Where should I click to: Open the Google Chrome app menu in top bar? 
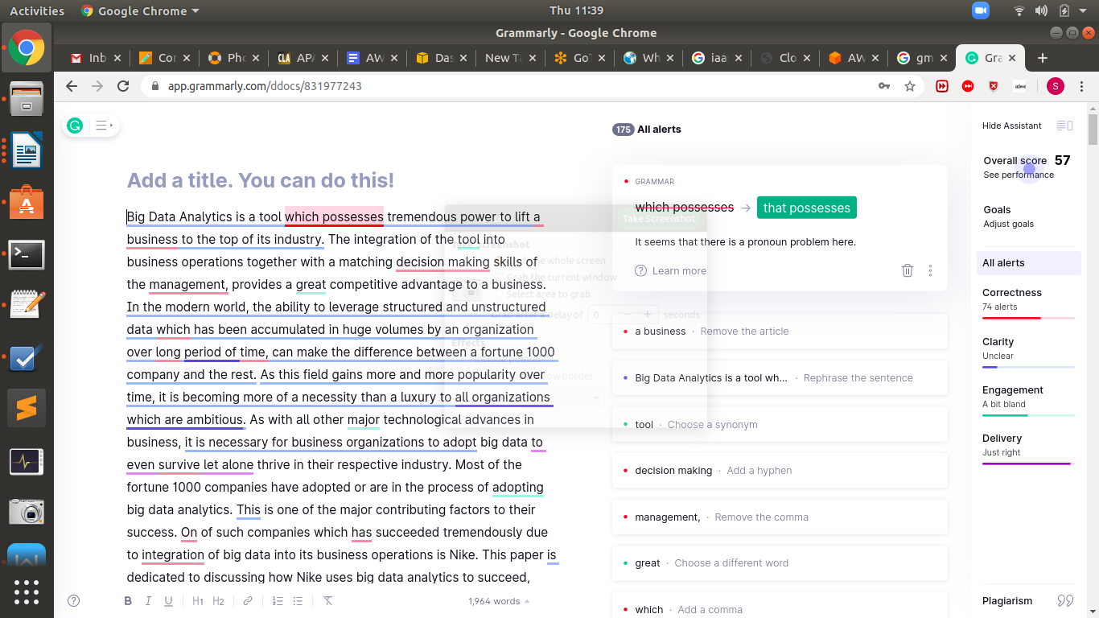click(x=140, y=11)
